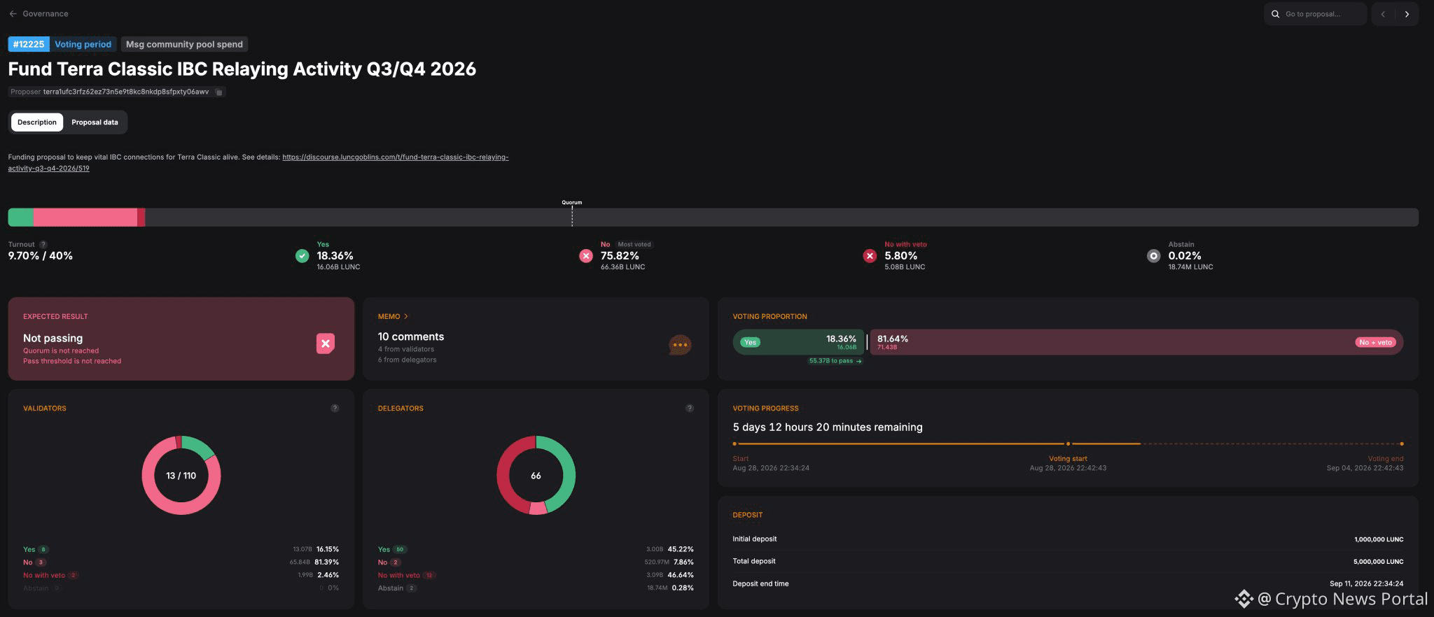Select delegators No row 7.86%
The height and width of the screenshot is (617, 1434).
536,562
